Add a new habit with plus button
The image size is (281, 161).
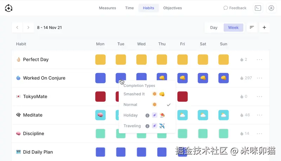click(x=264, y=27)
